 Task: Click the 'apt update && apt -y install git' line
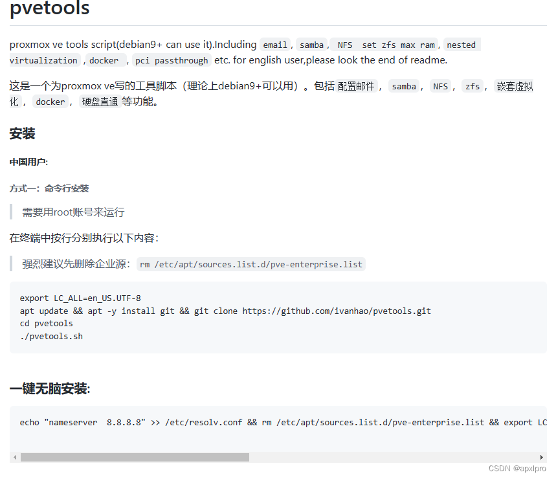[225, 311]
